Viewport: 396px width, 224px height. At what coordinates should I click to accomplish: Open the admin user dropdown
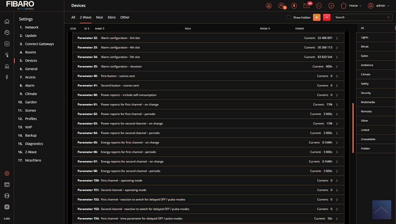(379, 6)
